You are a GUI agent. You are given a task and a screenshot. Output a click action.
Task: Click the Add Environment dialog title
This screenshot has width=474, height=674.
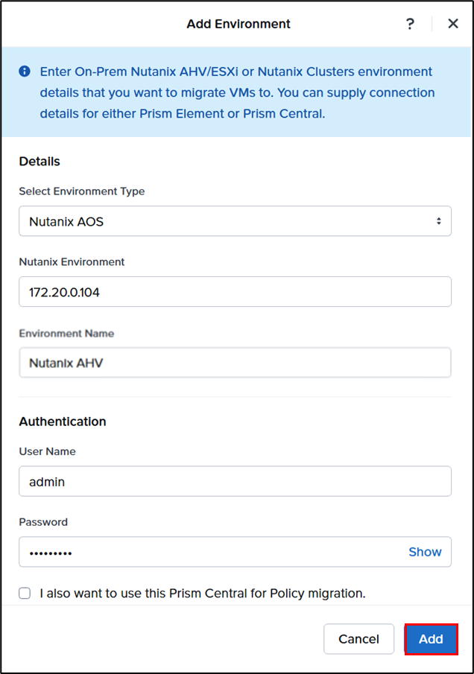(238, 24)
